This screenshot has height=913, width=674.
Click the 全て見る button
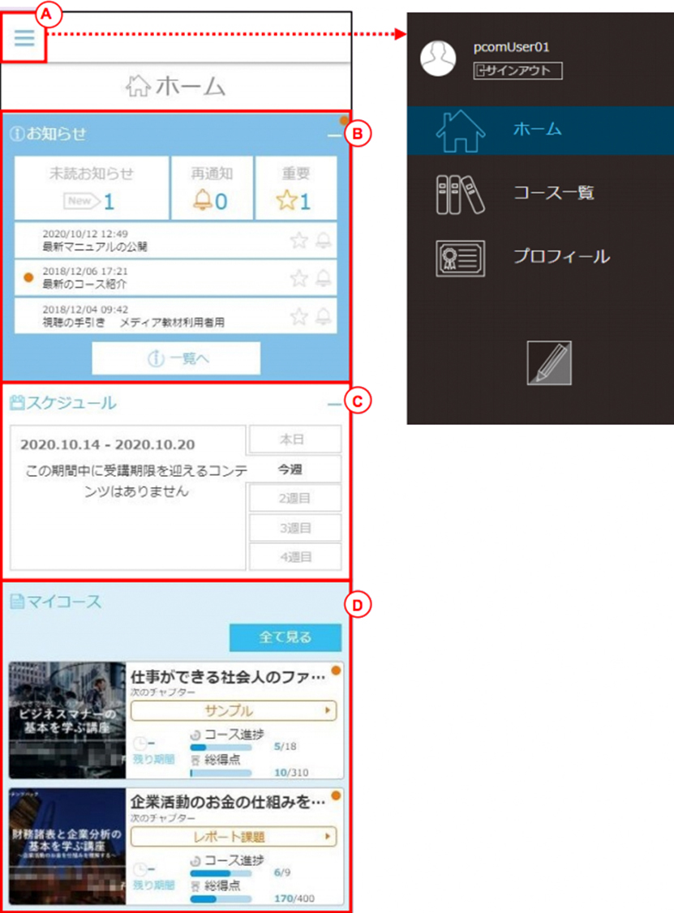285,637
